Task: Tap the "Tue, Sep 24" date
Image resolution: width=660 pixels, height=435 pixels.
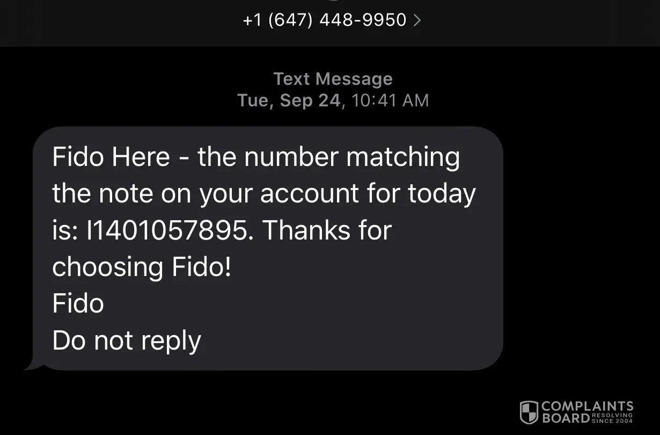Action: 289,100
